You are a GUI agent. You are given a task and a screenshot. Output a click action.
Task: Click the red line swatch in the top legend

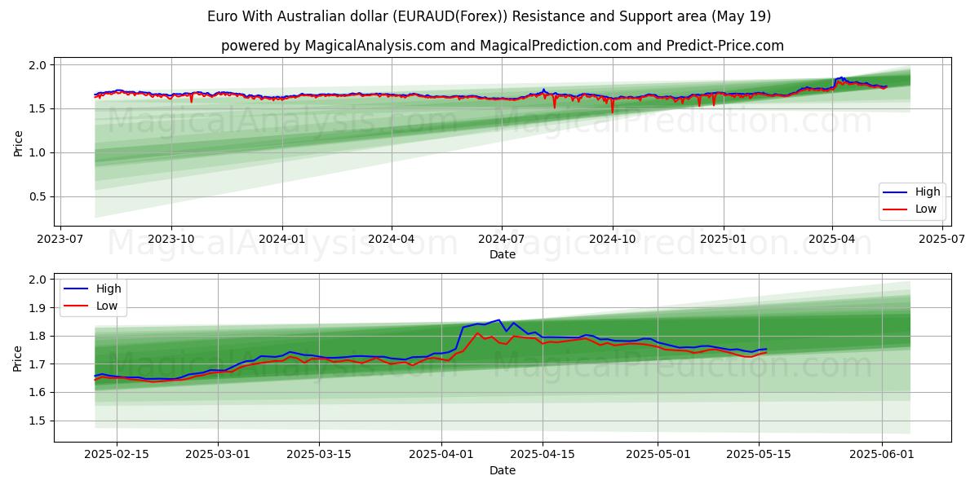896,209
